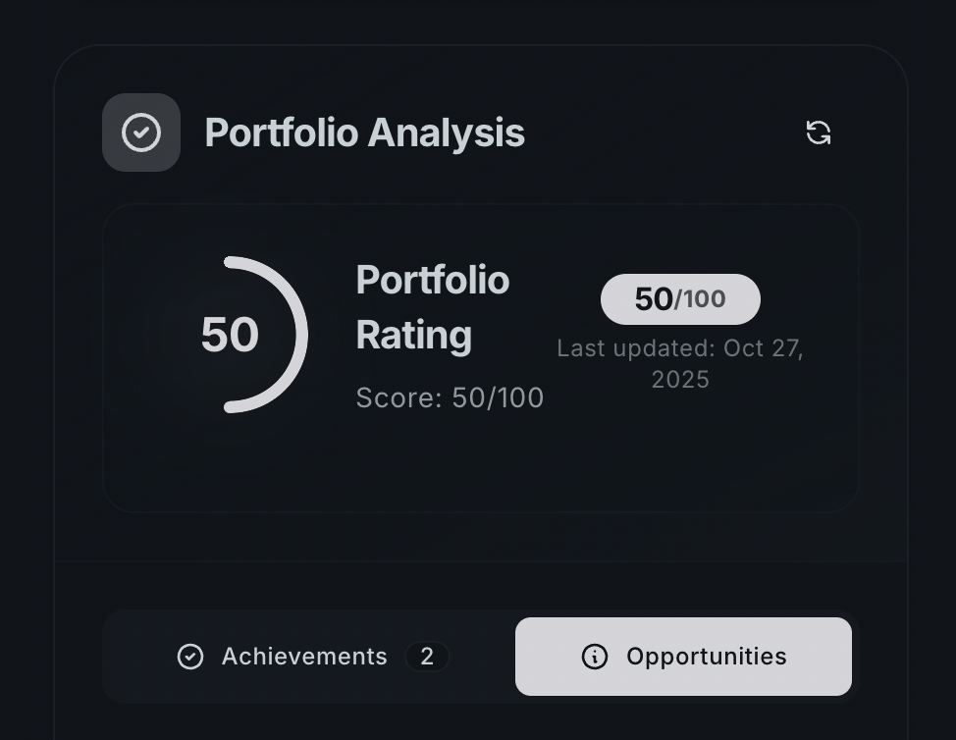Click the achievements count badge showing 2
Screen dimensions: 956x740
coord(426,657)
